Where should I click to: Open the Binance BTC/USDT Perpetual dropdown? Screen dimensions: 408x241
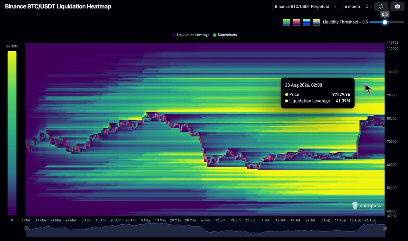[306, 6]
